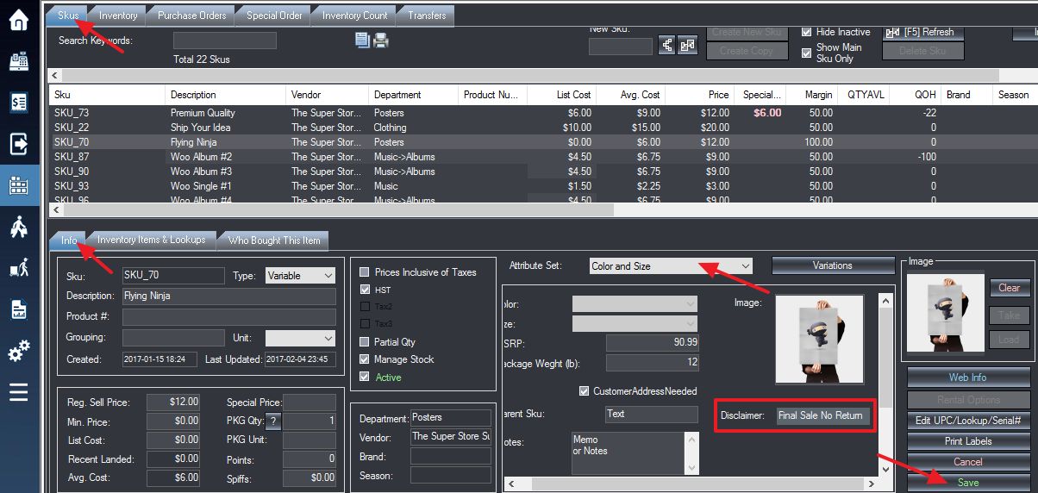
Task: Select the shopping customer icon in sidebar
Action: click(x=19, y=227)
